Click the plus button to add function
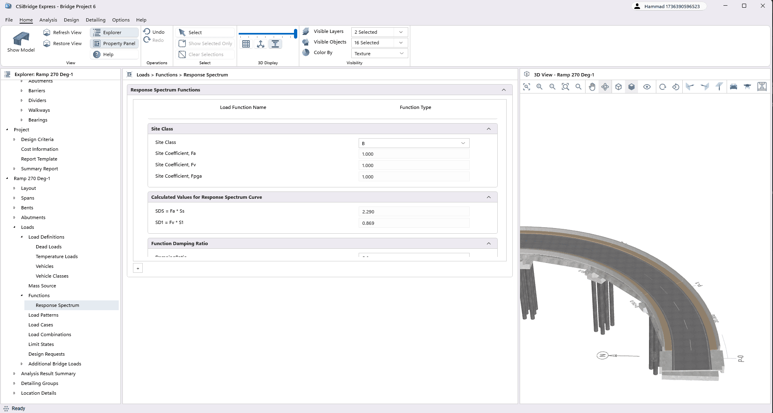This screenshot has height=413, width=773. pos(138,268)
